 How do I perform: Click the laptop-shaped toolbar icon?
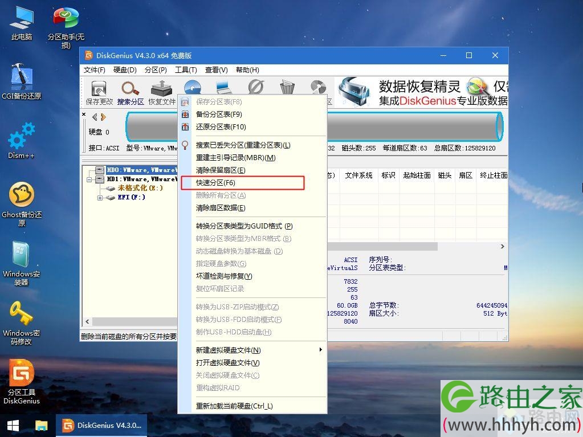coord(224,87)
